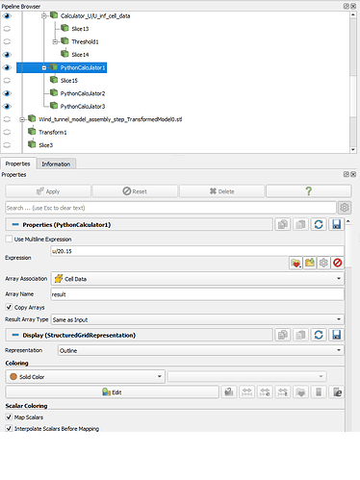360x480 pixels.
Task: Switch to the Information tab
Action: [x=56, y=164]
